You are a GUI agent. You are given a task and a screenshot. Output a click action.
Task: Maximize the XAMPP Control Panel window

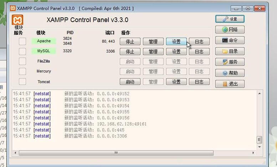(248, 8)
